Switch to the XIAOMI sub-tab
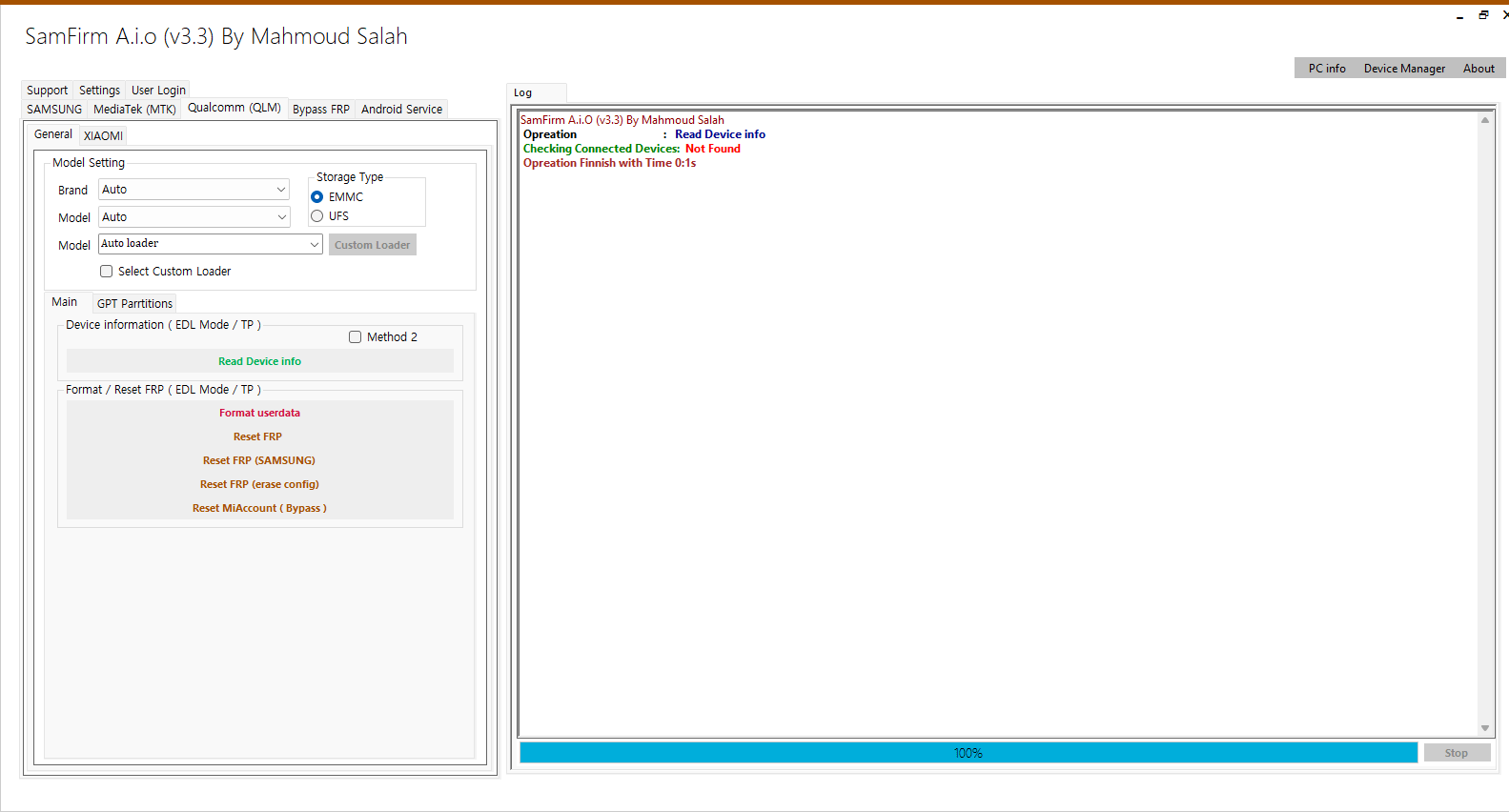The height and width of the screenshot is (812, 1509). [x=103, y=136]
